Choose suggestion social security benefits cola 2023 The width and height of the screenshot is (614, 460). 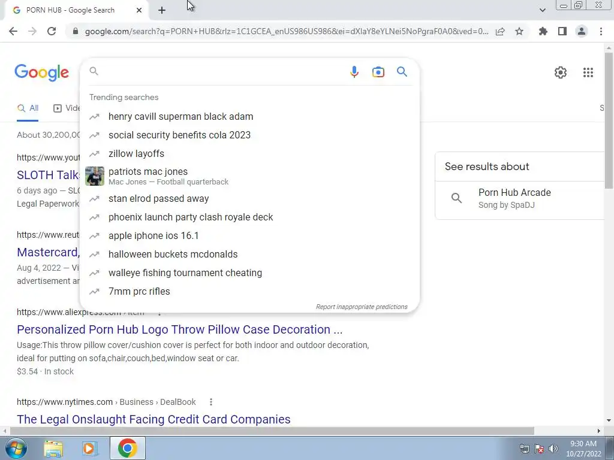point(249,135)
